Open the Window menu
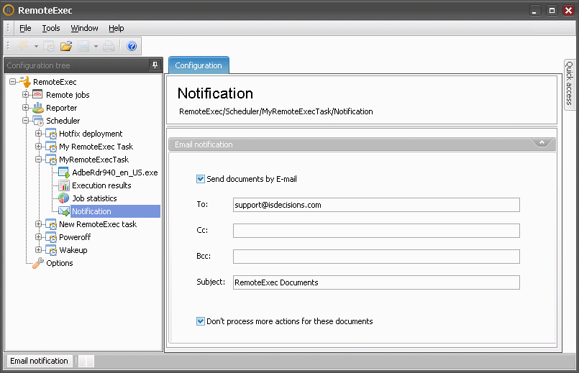Screen dimensions: 579x373 [85, 28]
